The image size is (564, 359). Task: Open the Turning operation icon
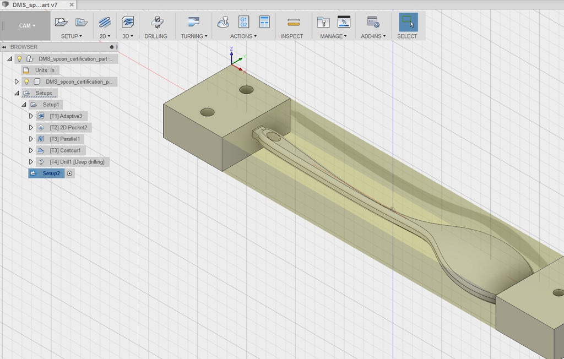(x=193, y=23)
